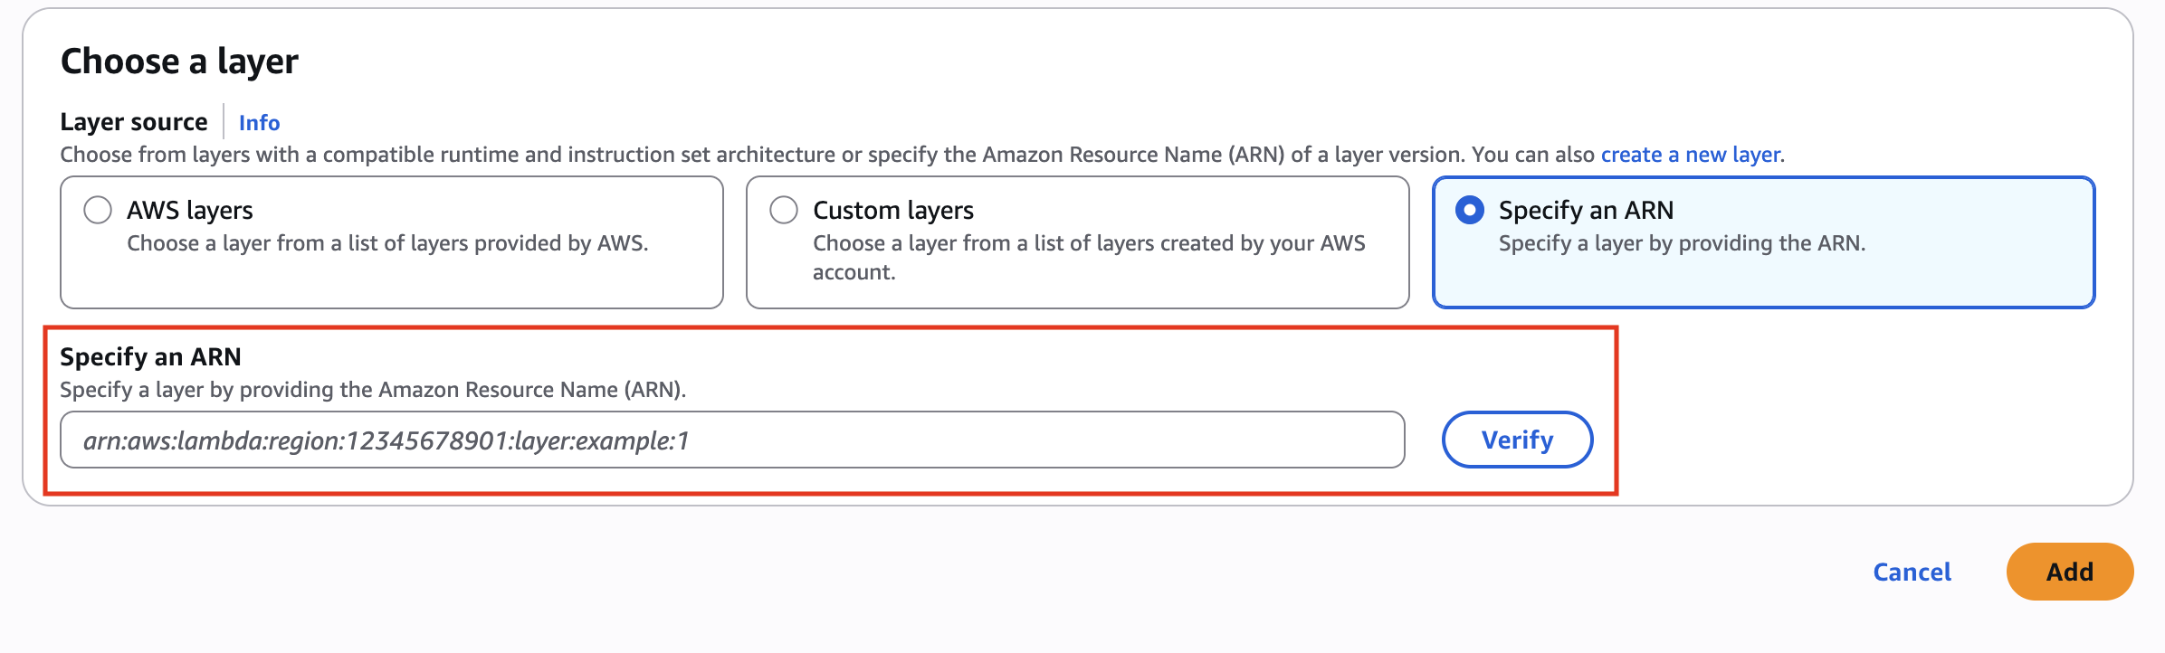Open the Info link beside Layer source

click(x=259, y=122)
